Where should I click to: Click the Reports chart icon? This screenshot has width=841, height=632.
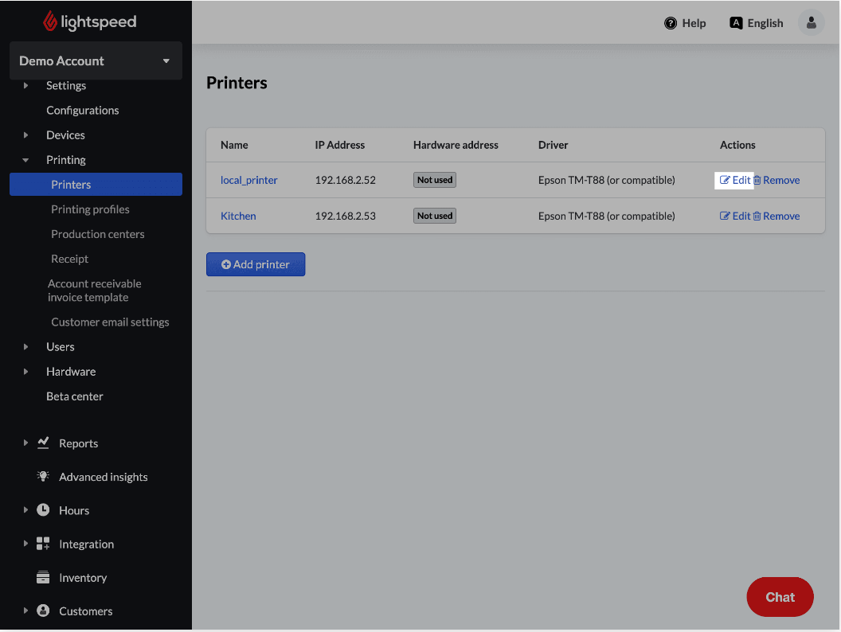[43, 443]
